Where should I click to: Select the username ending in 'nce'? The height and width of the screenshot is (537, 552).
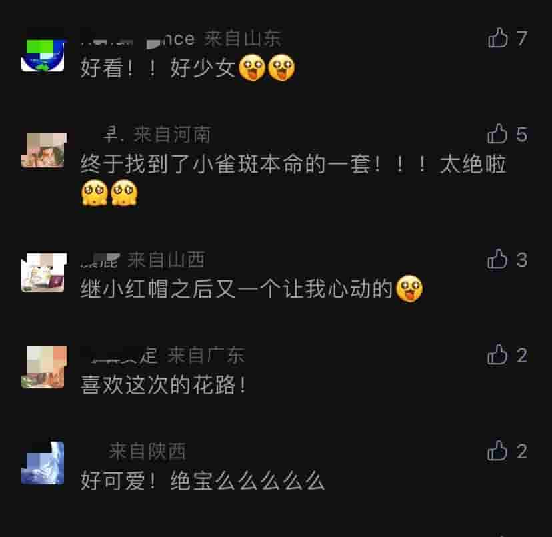[x=137, y=39]
